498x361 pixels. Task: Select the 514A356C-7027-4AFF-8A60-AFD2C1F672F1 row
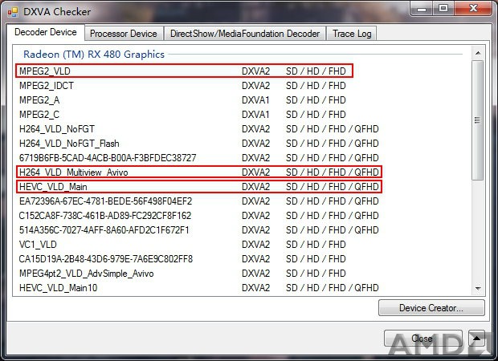(199, 230)
